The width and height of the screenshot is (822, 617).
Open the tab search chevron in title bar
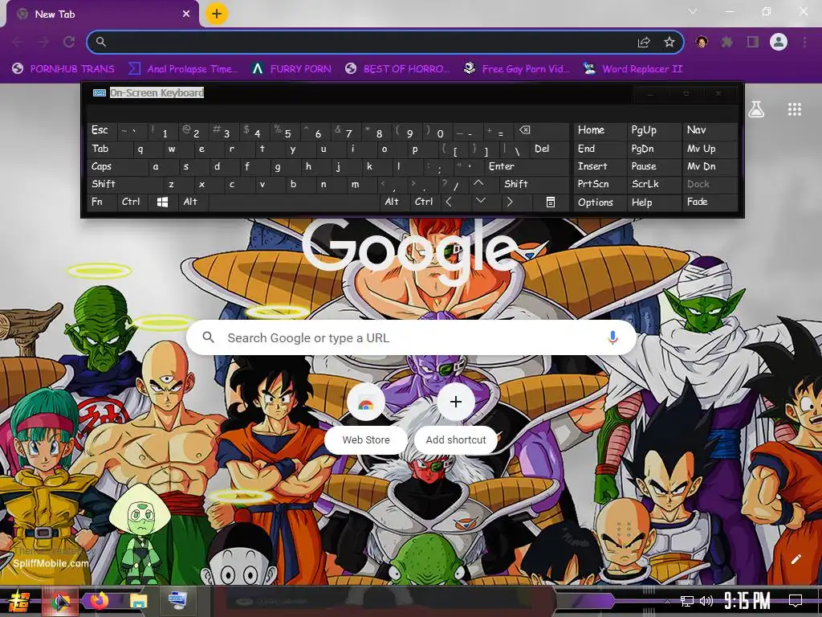click(x=693, y=11)
